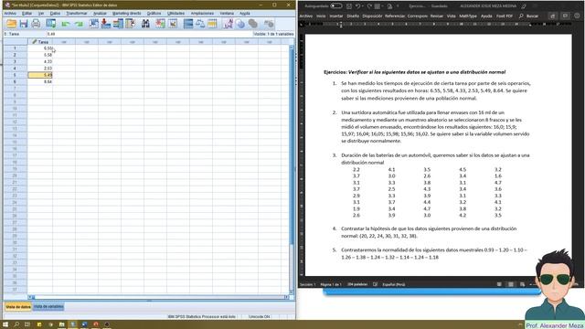Open Editar menu in SPSS
Image resolution: width=585 pixels, height=329 pixels.
[27, 13]
